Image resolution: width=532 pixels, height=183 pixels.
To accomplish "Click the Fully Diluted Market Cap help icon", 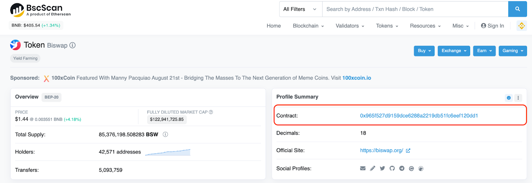I will pos(211,112).
